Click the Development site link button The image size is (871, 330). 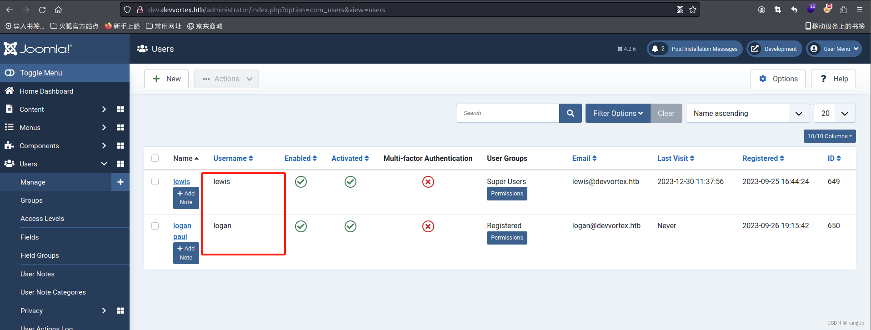(775, 49)
